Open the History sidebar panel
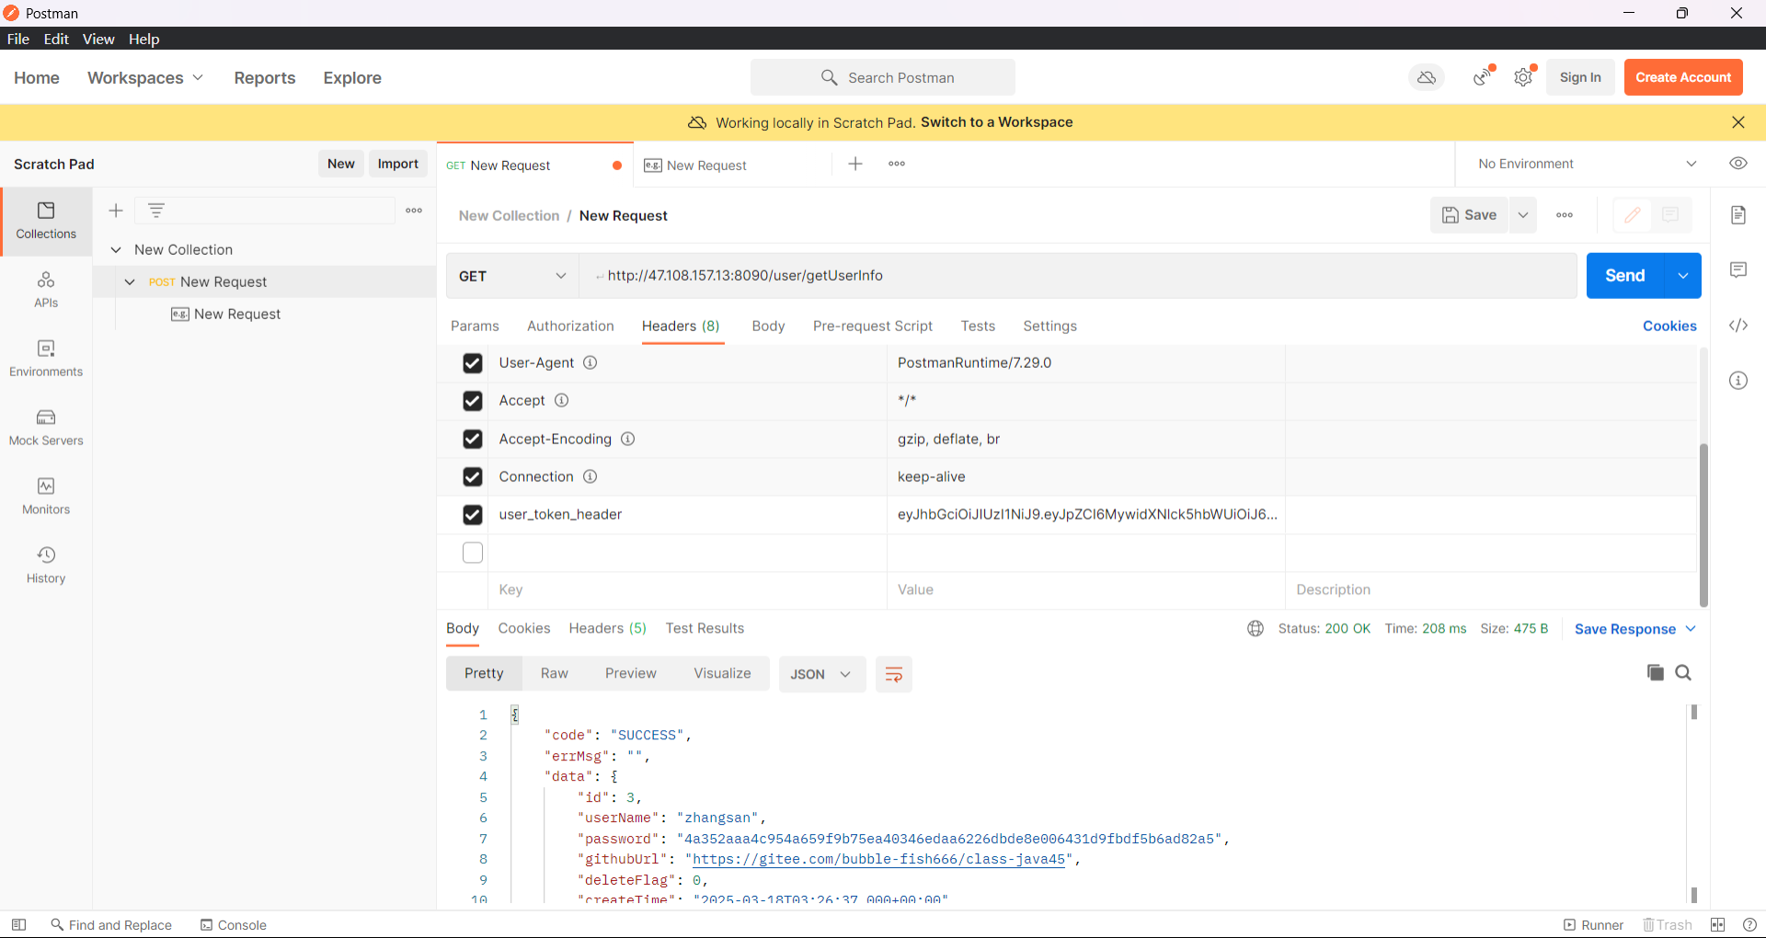Screen dimensions: 1766x938 46,566
